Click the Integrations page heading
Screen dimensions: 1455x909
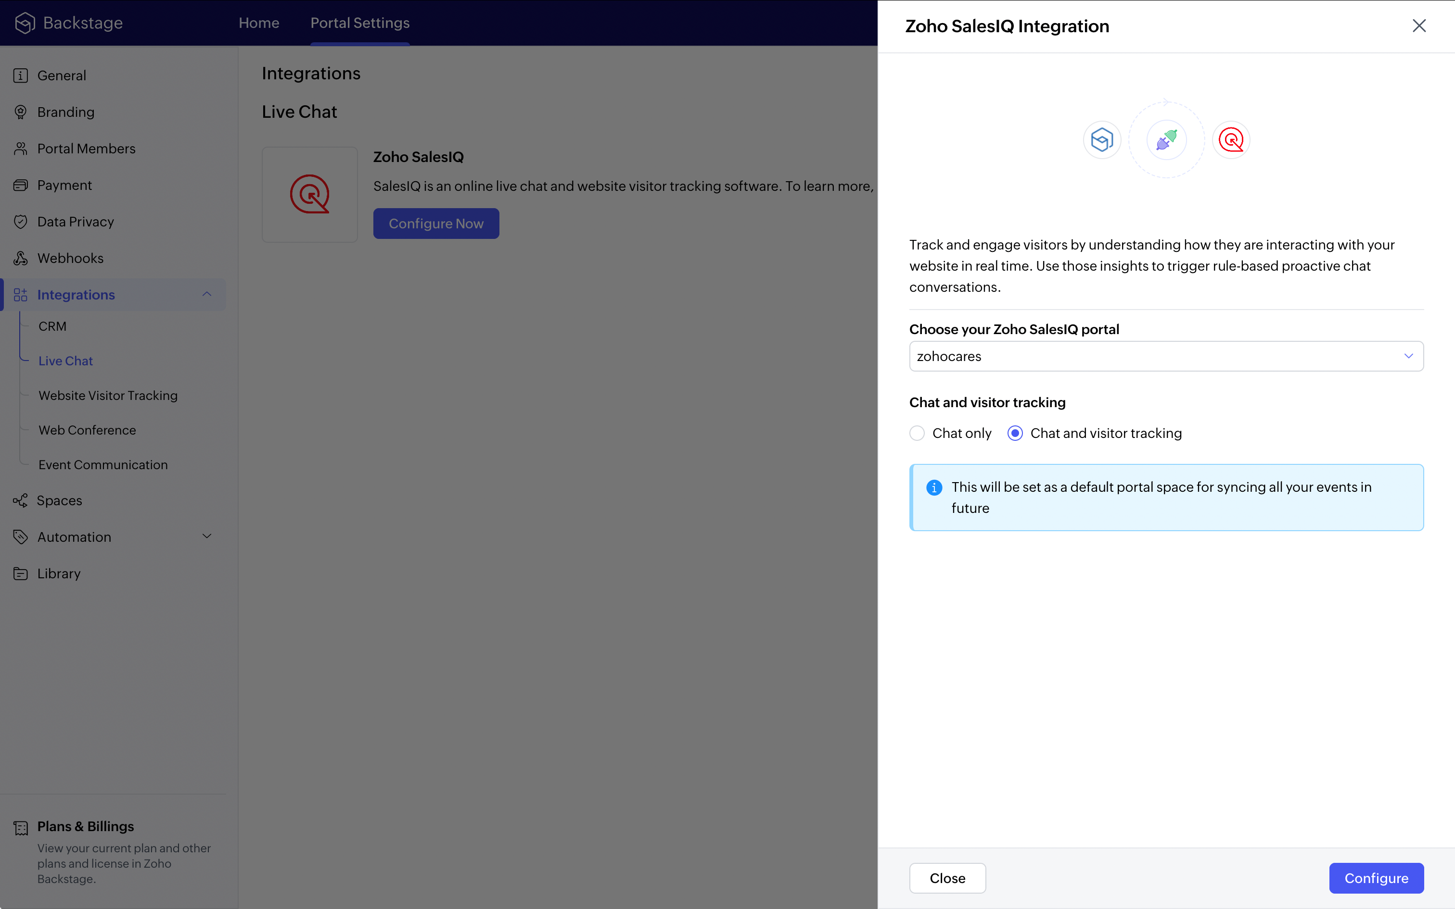311,74
